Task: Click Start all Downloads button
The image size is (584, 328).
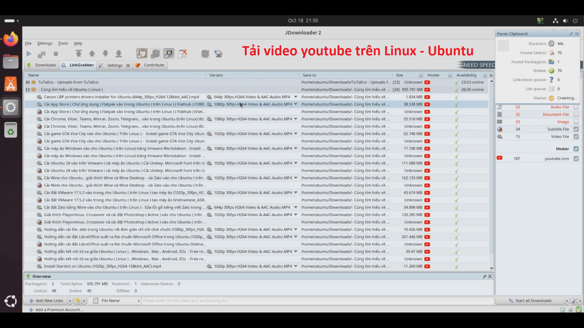Action: point(530,301)
